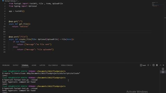Click 'create_file' function name

click(x=25, y=39)
